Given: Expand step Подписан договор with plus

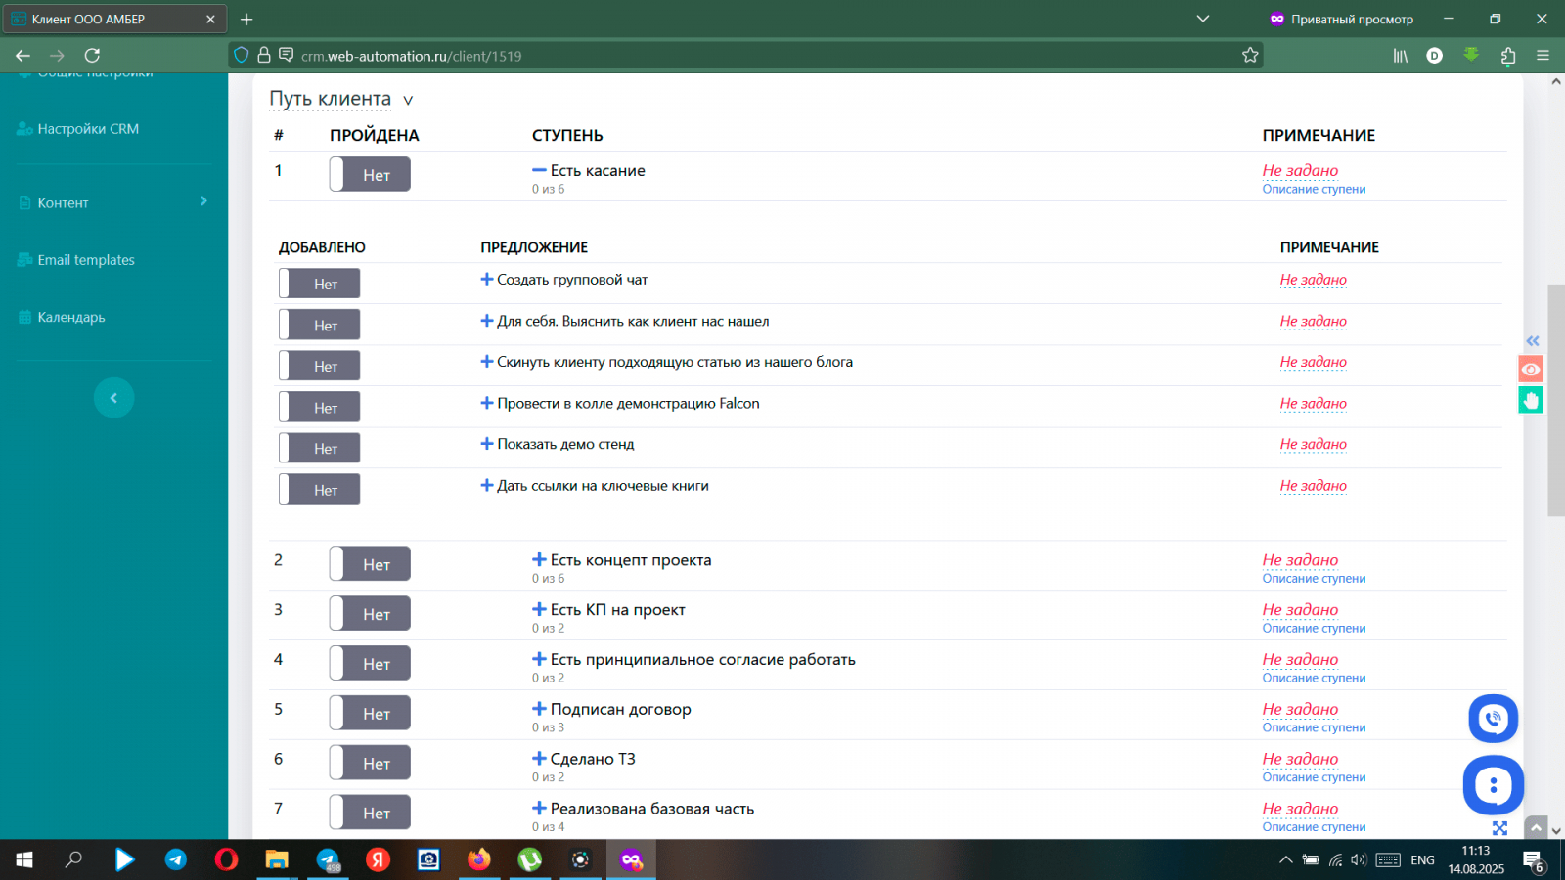Looking at the screenshot, I should (x=539, y=709).
